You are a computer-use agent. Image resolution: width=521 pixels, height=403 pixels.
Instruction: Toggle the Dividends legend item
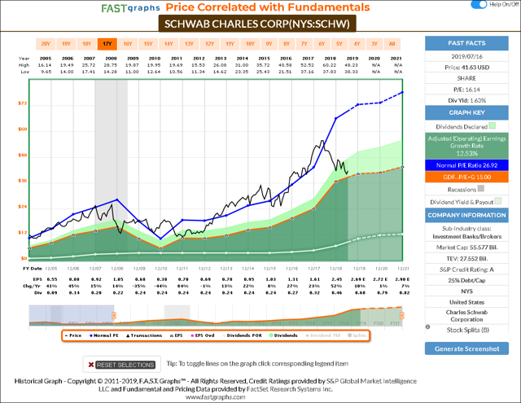(x=283, y=335)
